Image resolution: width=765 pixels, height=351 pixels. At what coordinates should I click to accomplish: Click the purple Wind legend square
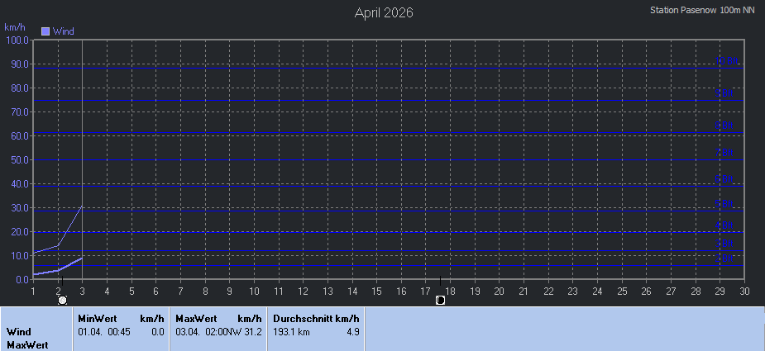click(x=45, y=31)
